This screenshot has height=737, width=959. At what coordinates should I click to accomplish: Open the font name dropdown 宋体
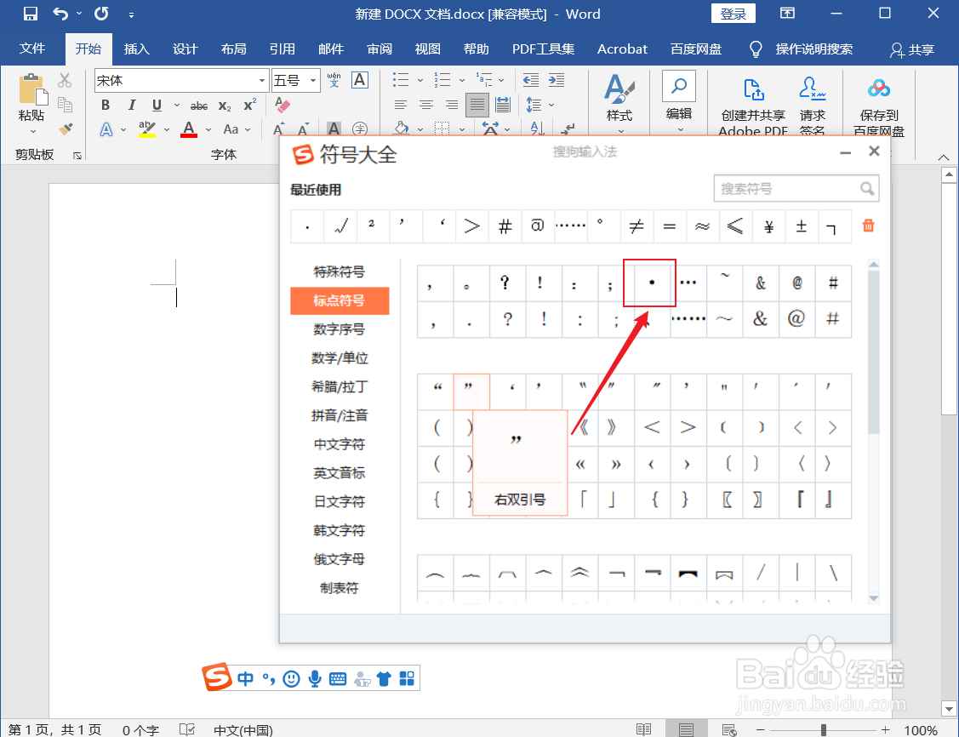pyautogui.click(x=262, y=81)
